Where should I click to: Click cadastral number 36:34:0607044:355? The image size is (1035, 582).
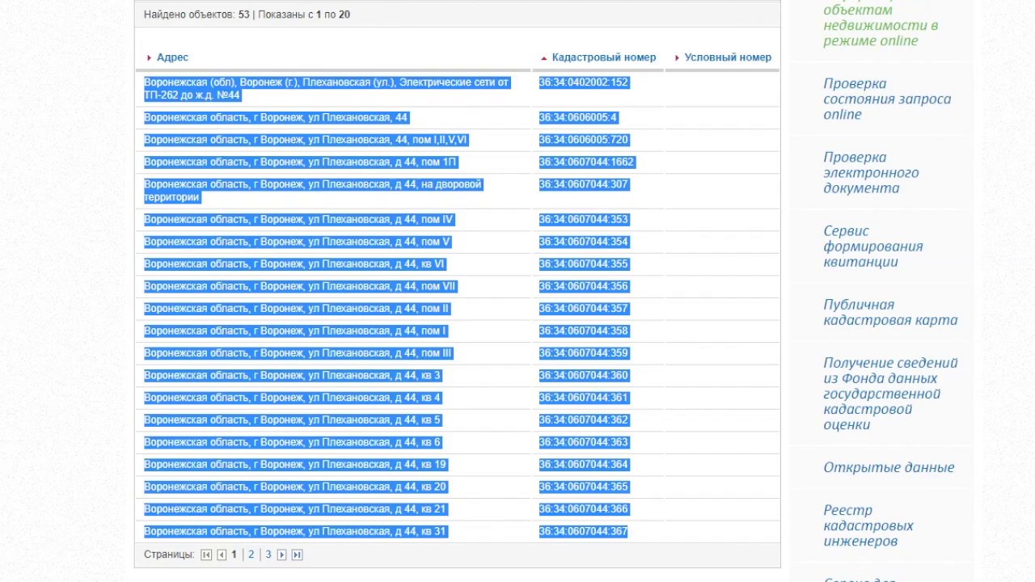[x=583, y=264]
